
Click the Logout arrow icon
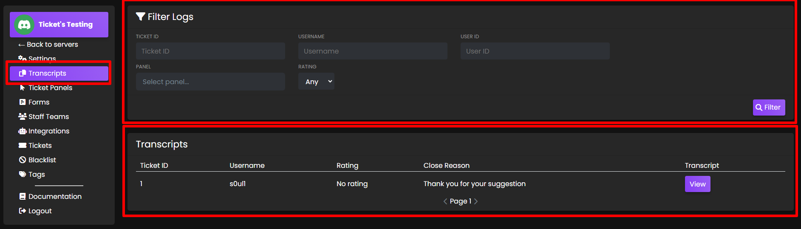23,211
